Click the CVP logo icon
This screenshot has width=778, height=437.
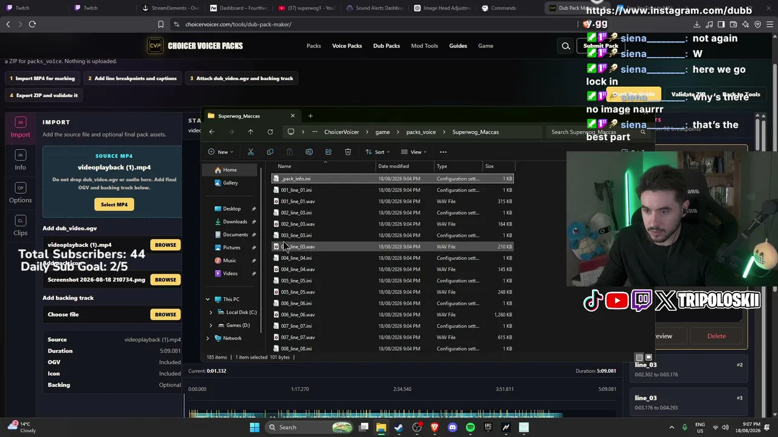[155, 46]
